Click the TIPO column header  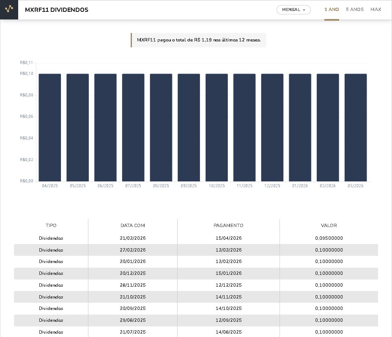click(51, 225)
